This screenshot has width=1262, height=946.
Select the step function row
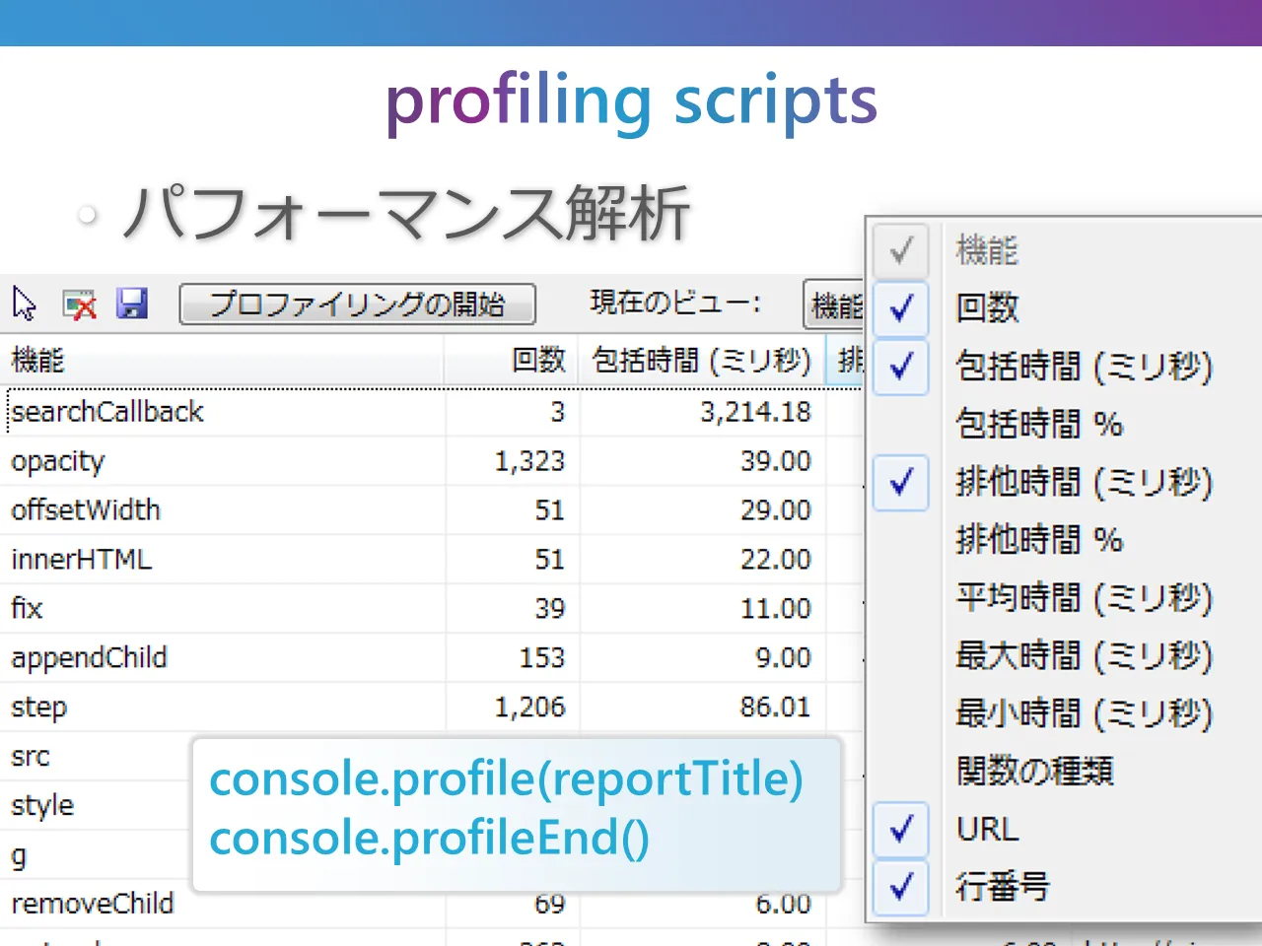432,708
